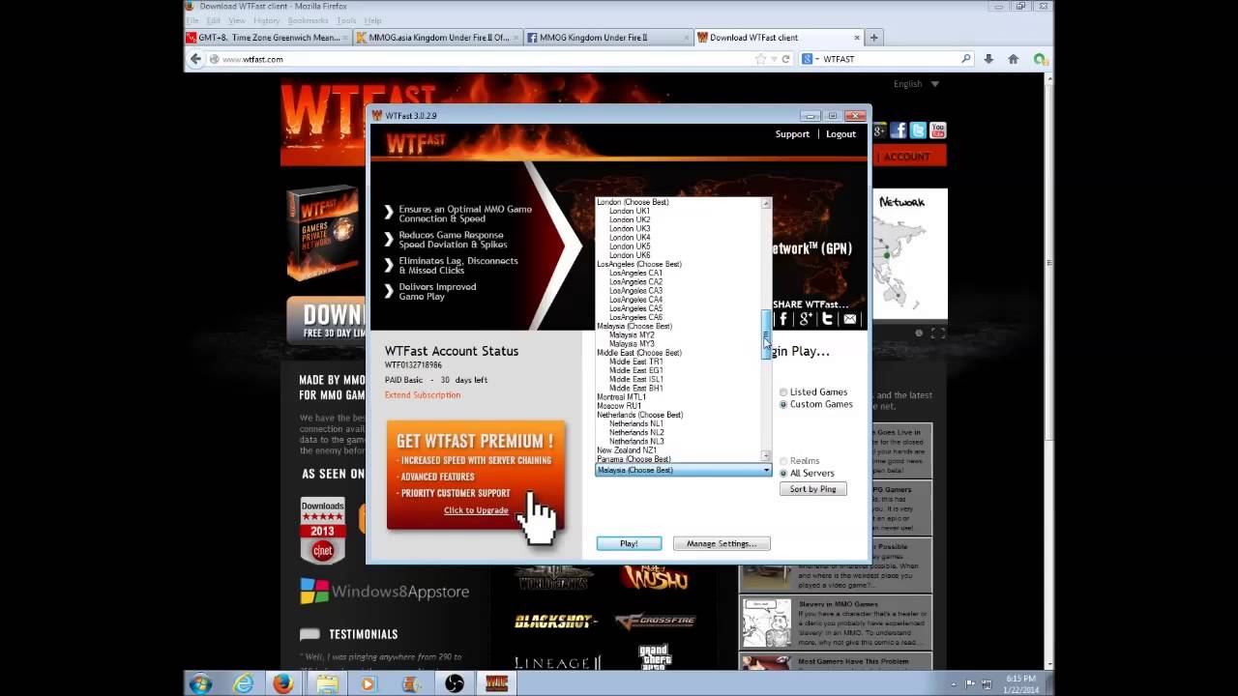The image size is (1238, 696).
Task: Click Support link in WTFast client
Action: 792,134
